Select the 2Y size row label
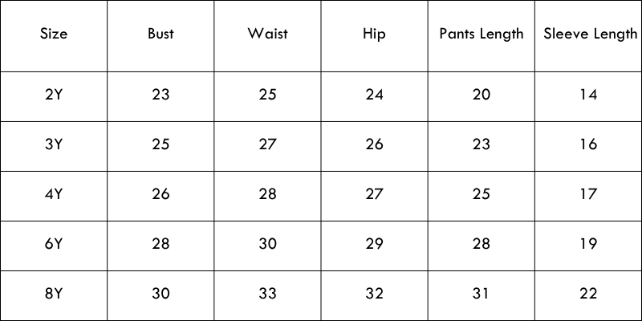Screen dimensions: 642x321 point(54,95)
